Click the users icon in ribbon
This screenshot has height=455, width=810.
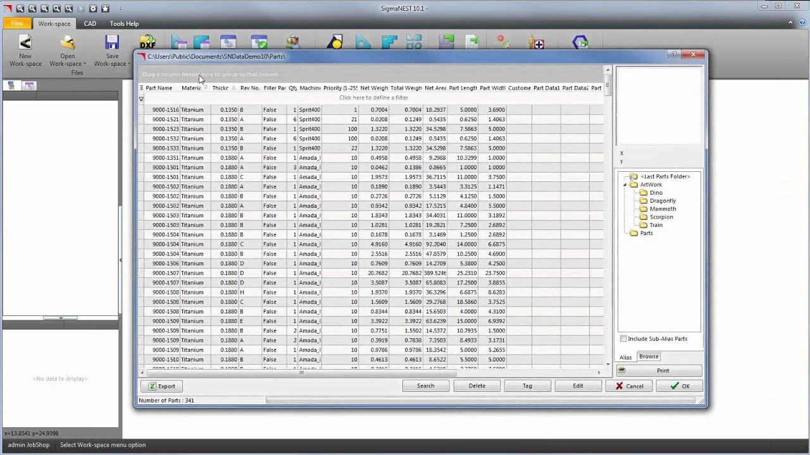tap(292, 42)
